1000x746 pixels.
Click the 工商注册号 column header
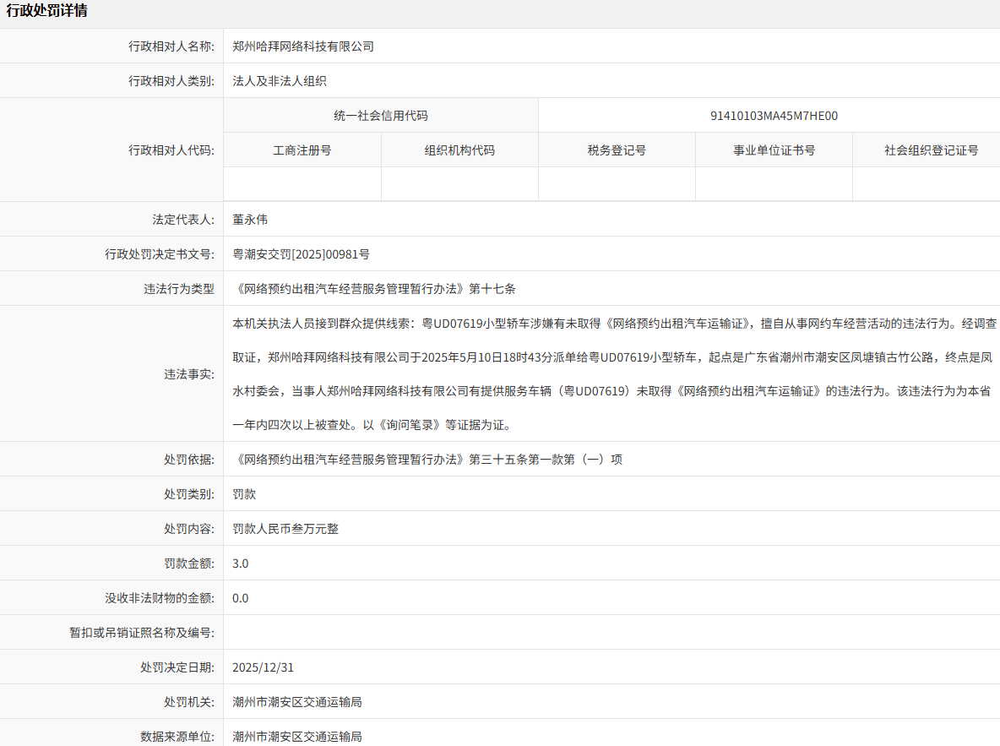[x=302, y=150]
